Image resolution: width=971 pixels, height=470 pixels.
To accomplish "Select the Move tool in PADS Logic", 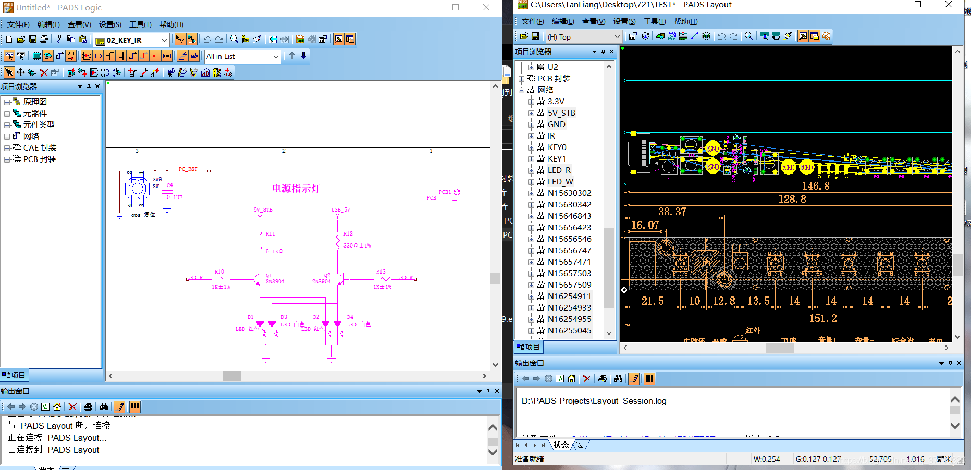I will click(21, 72).
